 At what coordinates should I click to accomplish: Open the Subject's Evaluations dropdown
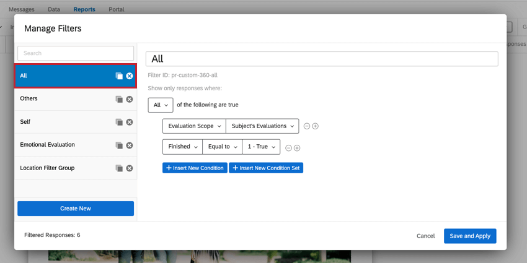click(262, 126)
